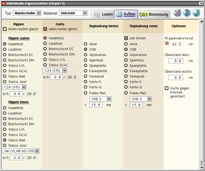Uncheck the 'wie hinten' checkbox
This screenshot has width=205, height=171.
tap(126, 38)
